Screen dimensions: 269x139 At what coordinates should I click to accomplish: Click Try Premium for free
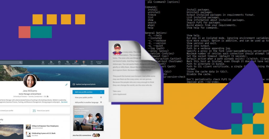(x=99, y=63)
